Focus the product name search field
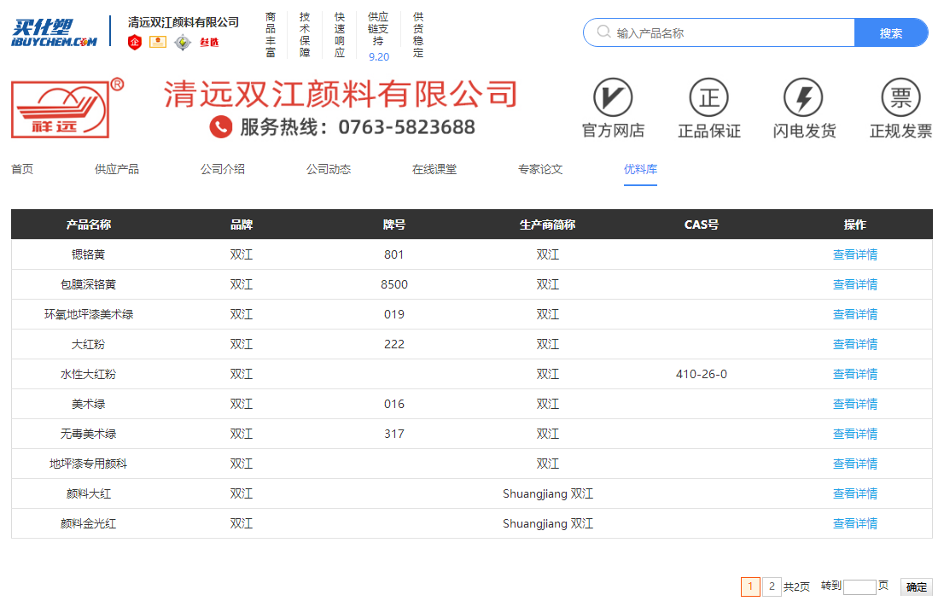Viewport: 944px width, 601px height. pos(719,32)
